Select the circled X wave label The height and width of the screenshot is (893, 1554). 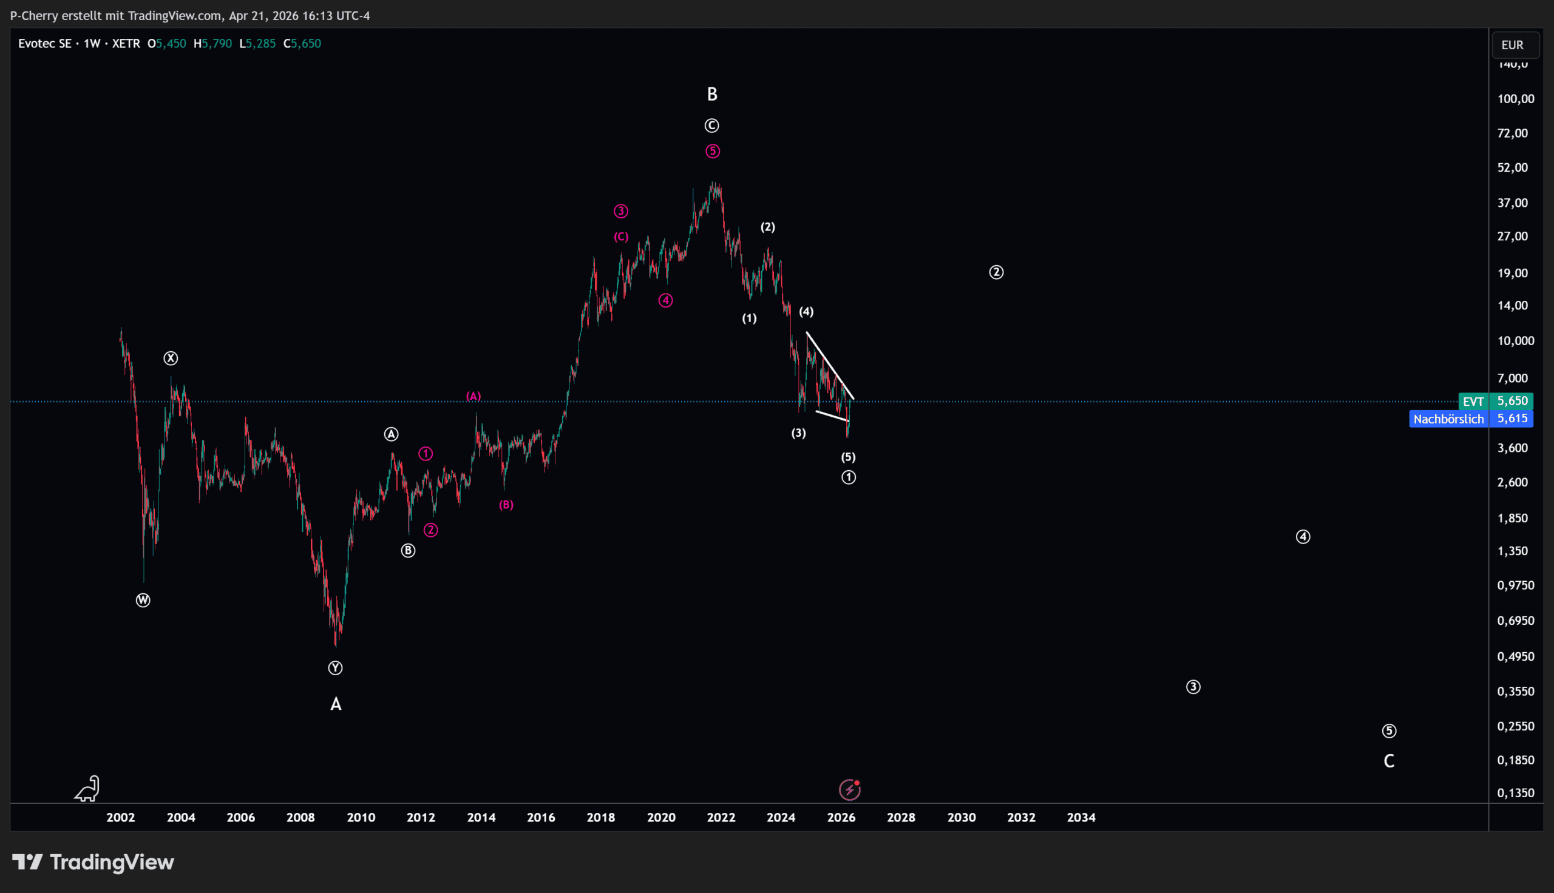(171, 358)
